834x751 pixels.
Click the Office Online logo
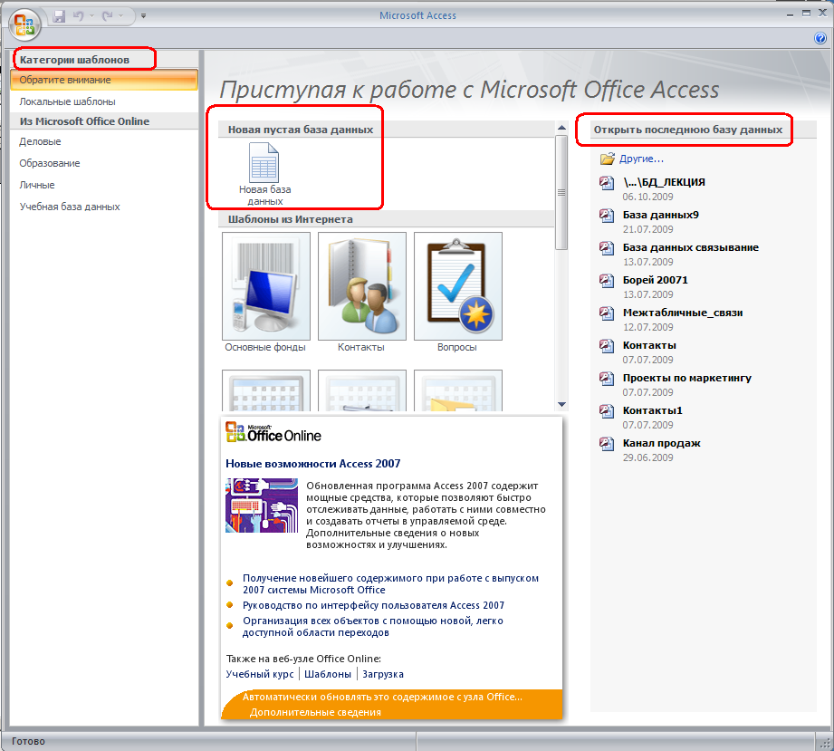(273, 433)
